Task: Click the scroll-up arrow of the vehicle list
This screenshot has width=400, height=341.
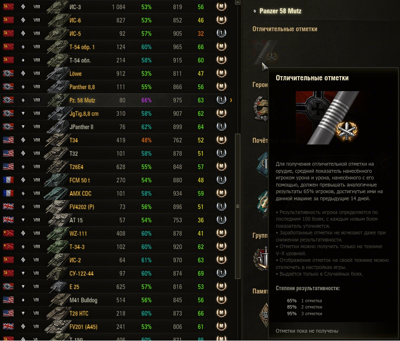Action: (237, 2)
